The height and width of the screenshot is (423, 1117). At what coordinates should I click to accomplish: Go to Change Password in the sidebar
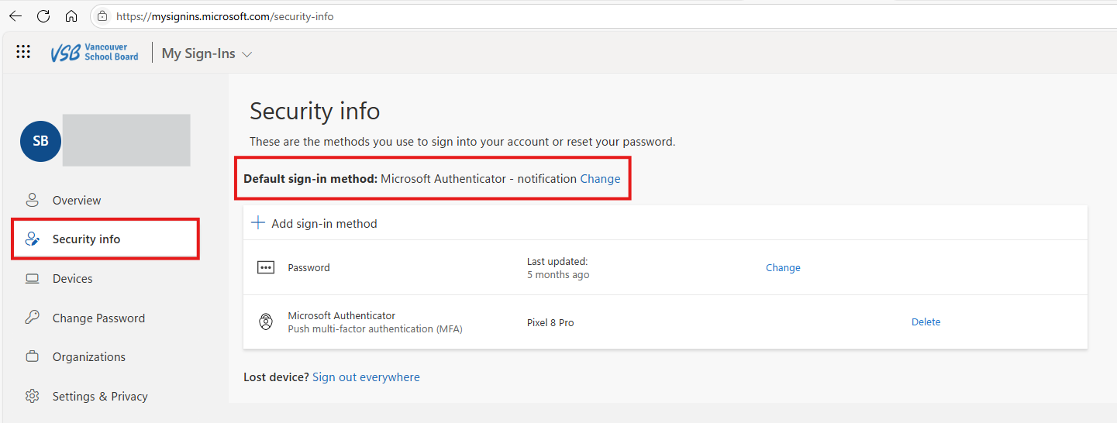pyautogui.click(x=98, y=318)
